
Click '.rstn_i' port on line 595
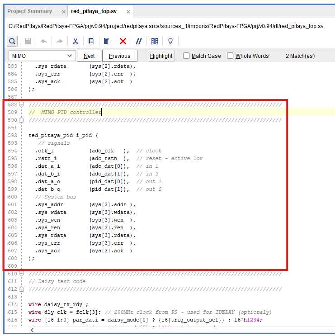(46, 158)
